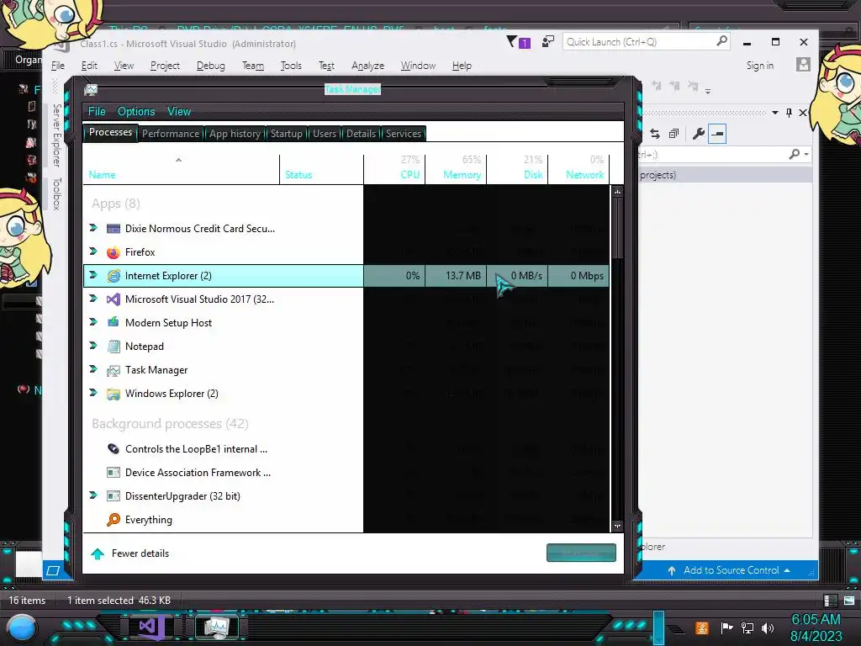The height and width of the screenshot is (646, 861).
Task: Expand the Task Manager process row
Action: tap(93, 369)
